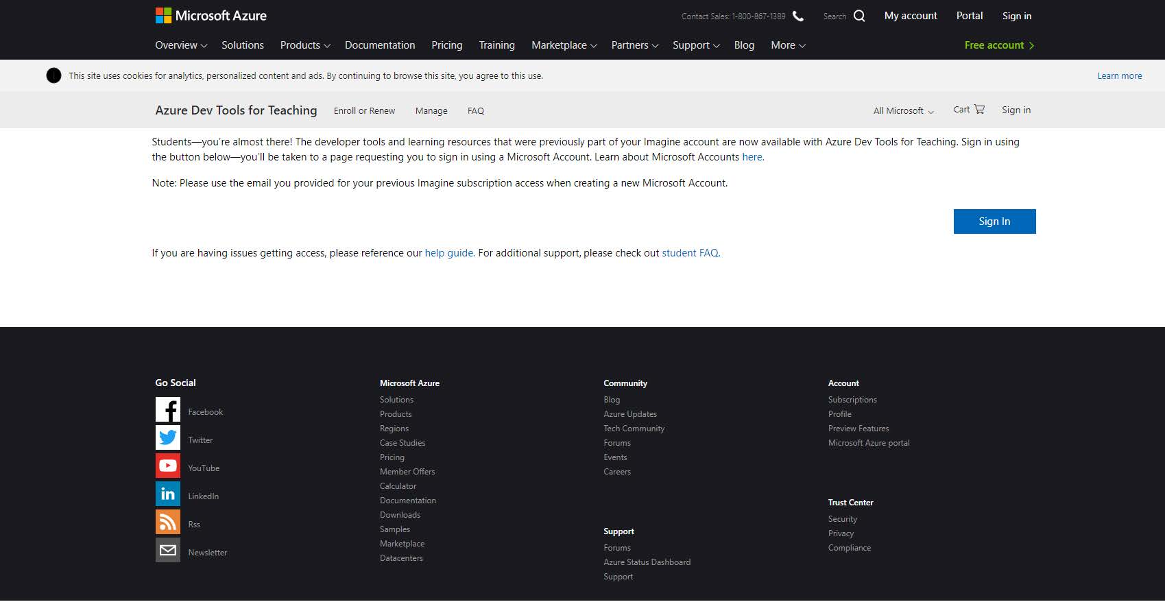Expand the More navigation menu

(788, 45)
